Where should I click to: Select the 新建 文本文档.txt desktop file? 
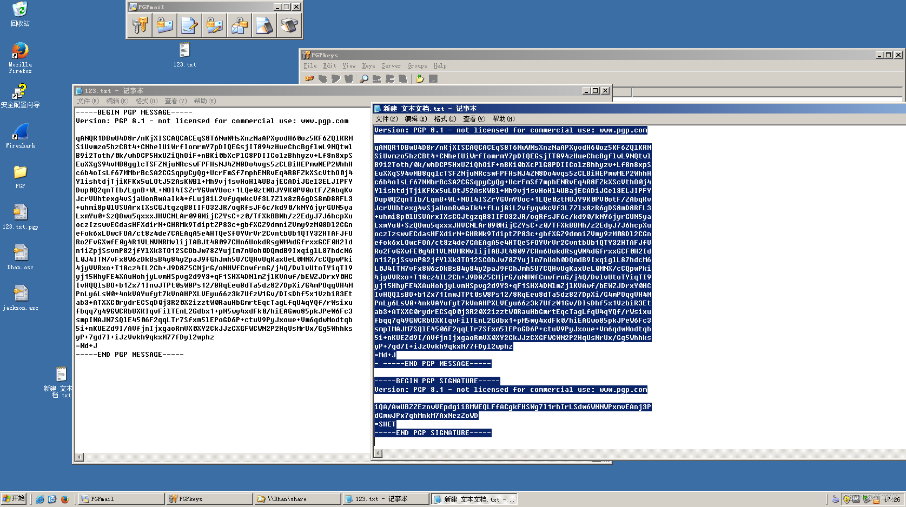point(61,382)
